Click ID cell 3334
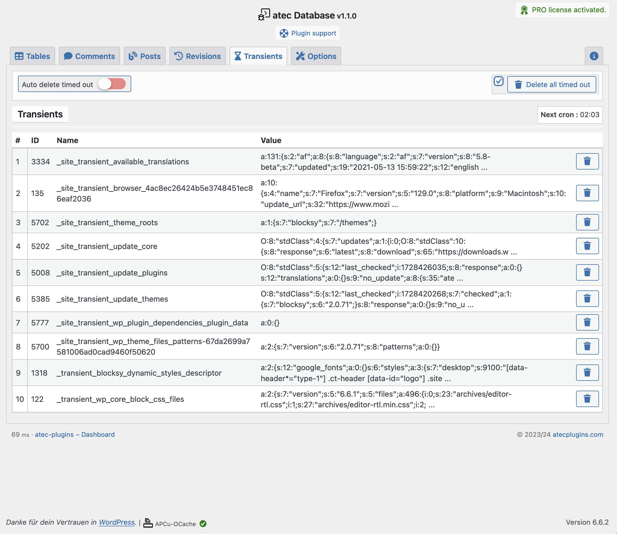 click(40, 162)
